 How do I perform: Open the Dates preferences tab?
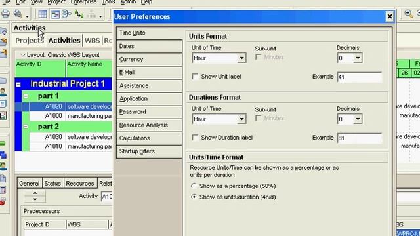(149, 46)
